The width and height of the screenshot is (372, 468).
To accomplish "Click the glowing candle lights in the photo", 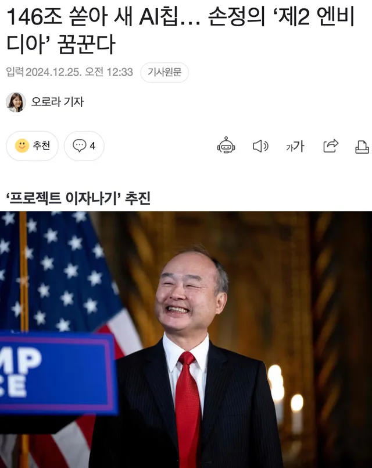I will tap(285, 394).
